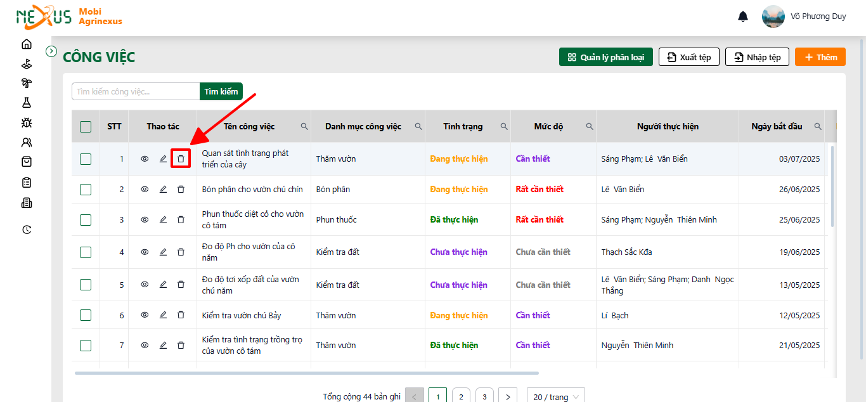Tick the checkbox for row 2

[x=86, y=190]
